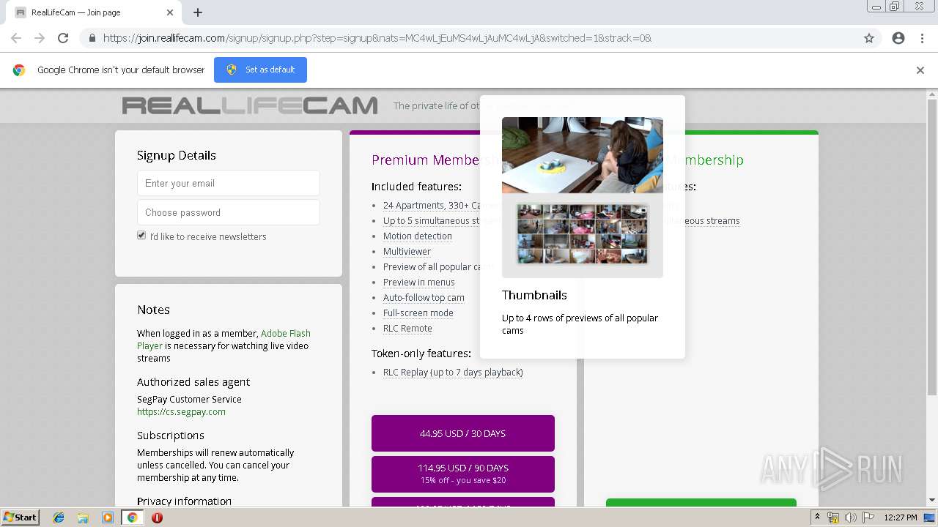Click the RealLifeCam logo

click(250, 105)
